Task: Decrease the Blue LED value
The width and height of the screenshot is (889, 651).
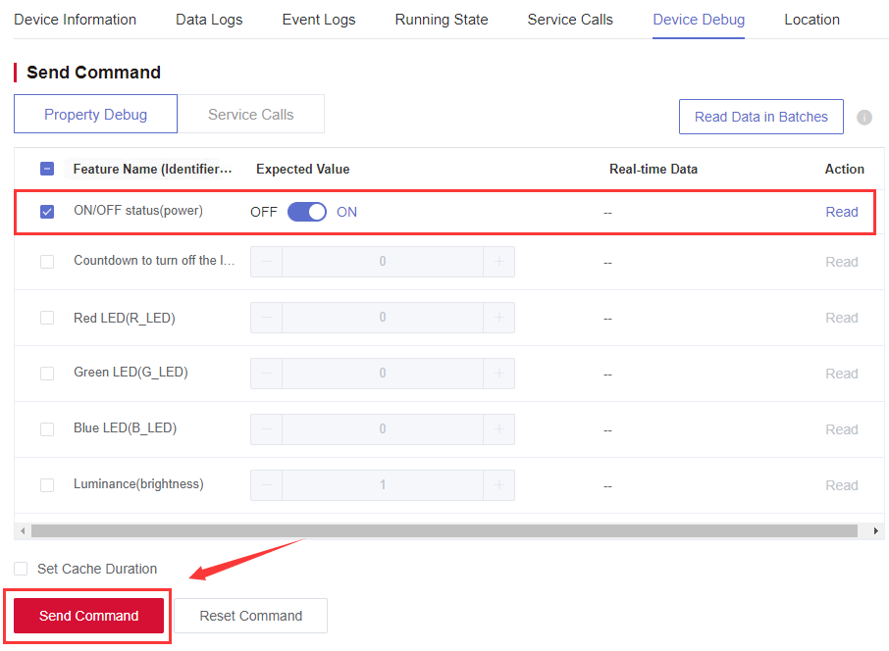Action: tap(267, 428)
